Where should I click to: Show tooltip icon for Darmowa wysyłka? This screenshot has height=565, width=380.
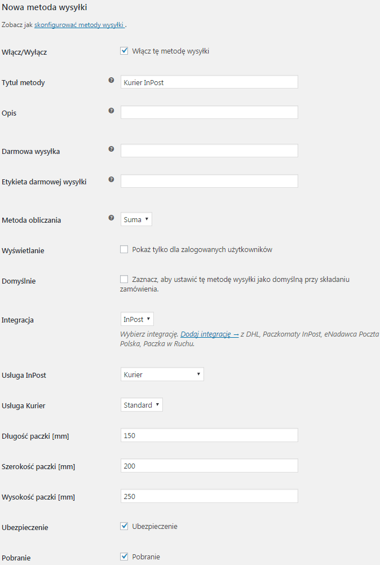pyautogui.click(x=111, y=149)
